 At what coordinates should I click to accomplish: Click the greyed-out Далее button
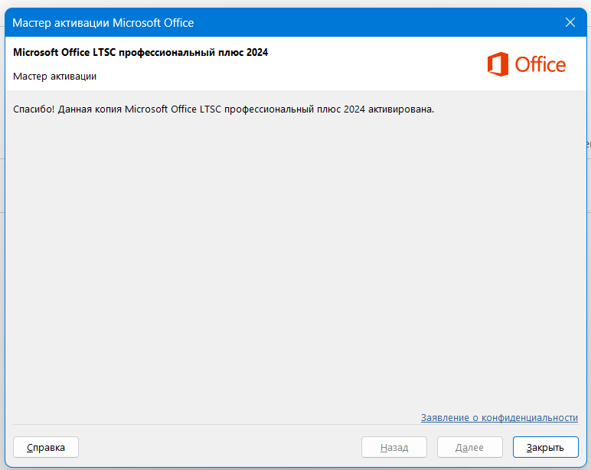(x=469, y=447)
